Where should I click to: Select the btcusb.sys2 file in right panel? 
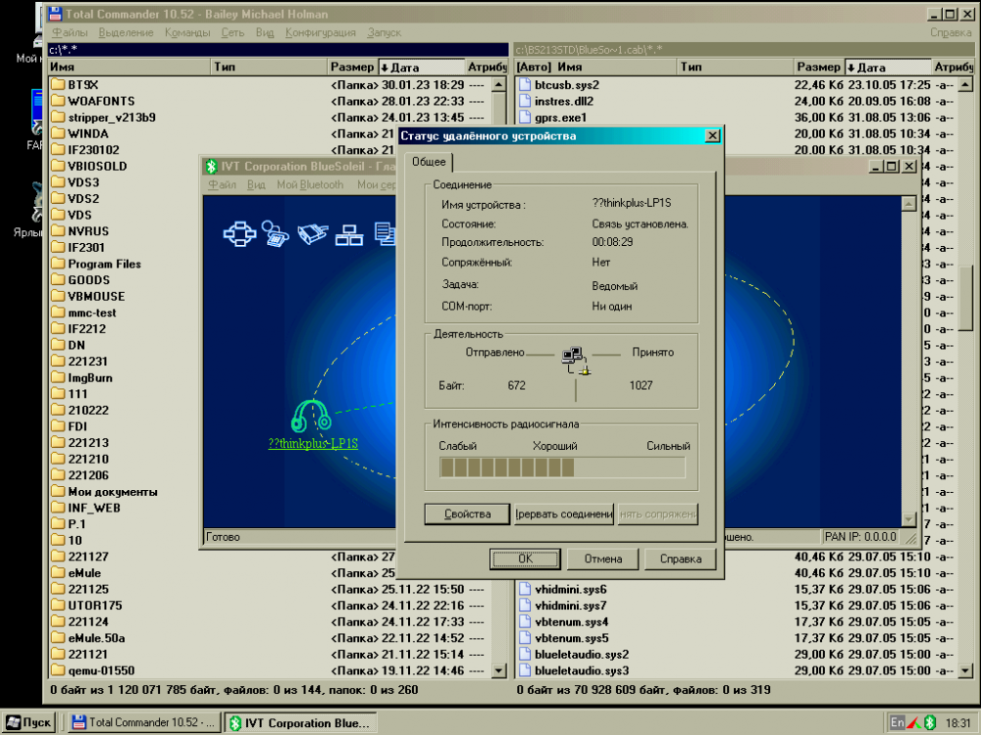[566, 84]
